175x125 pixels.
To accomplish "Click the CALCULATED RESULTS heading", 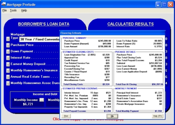I will pos(130,24).
